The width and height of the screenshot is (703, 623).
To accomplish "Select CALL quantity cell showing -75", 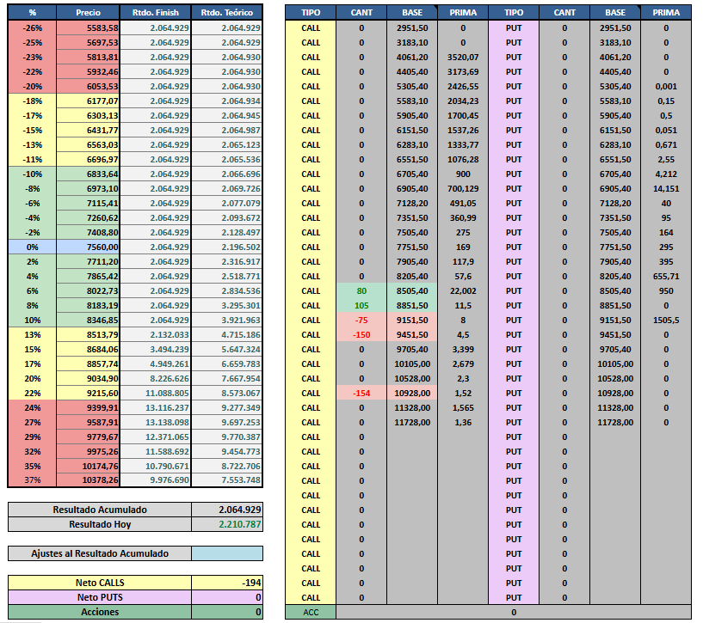I will click(361, 321).
